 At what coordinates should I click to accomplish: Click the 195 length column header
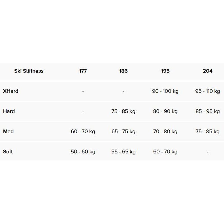[x=165, y=71]
